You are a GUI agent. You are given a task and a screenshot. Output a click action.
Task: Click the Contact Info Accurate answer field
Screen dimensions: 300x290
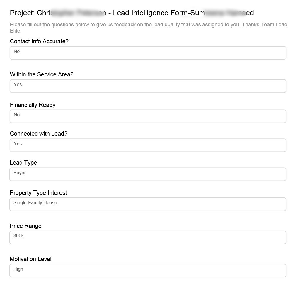click(148, 53)
